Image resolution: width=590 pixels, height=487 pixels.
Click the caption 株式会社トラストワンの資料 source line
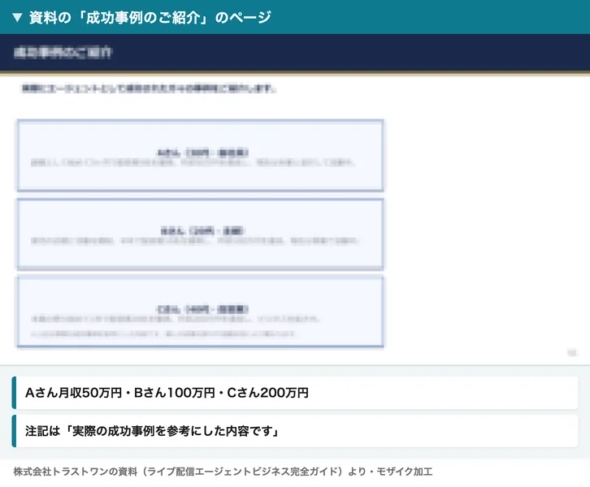pos(223,472)
